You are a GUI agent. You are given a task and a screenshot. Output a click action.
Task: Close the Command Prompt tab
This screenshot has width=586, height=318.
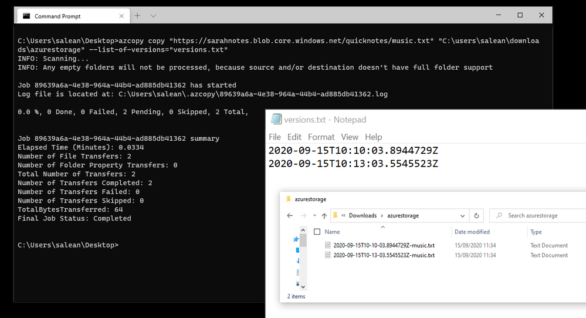coord(121,16)
